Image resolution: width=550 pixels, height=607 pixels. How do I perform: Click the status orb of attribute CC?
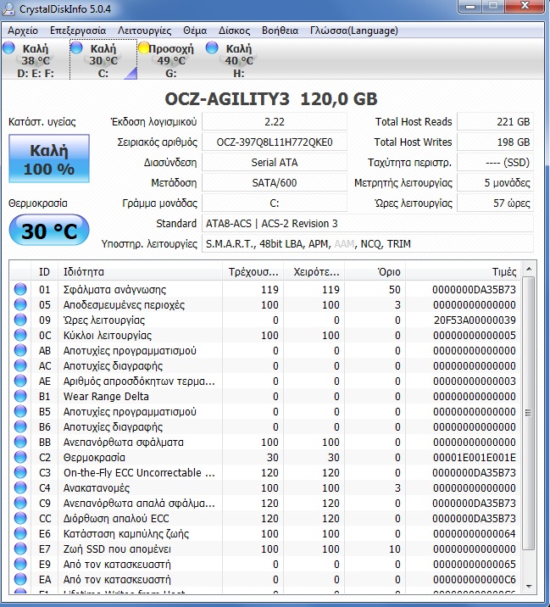point(20,518)
